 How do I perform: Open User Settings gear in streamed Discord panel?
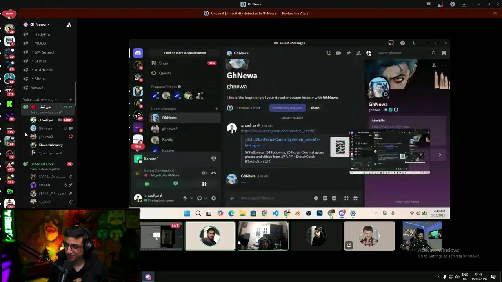click(214, 198)
